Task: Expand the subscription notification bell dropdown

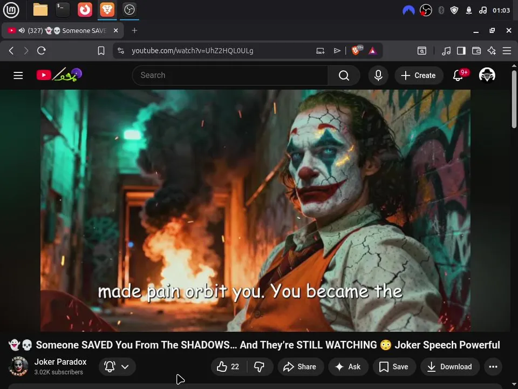Action: [117, 366]
